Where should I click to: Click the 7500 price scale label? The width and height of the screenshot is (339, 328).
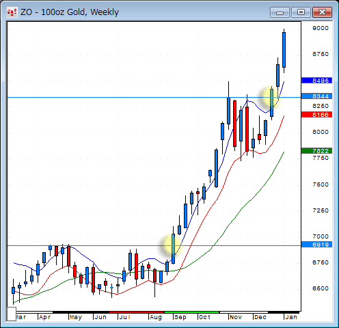pyautogui.click(x=321, y=184)
